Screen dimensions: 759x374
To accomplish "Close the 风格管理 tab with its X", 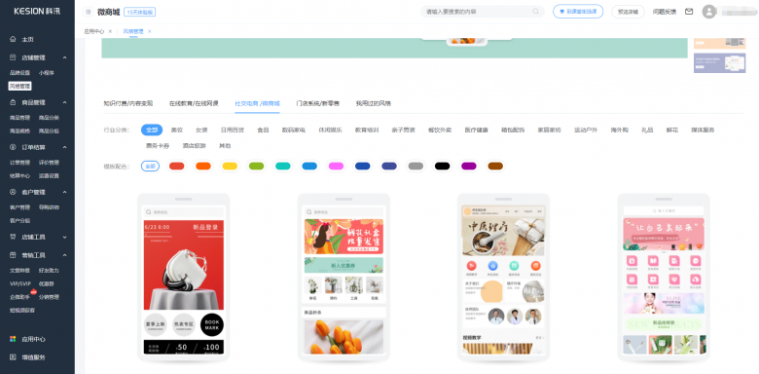I will (x=150, y=31).
